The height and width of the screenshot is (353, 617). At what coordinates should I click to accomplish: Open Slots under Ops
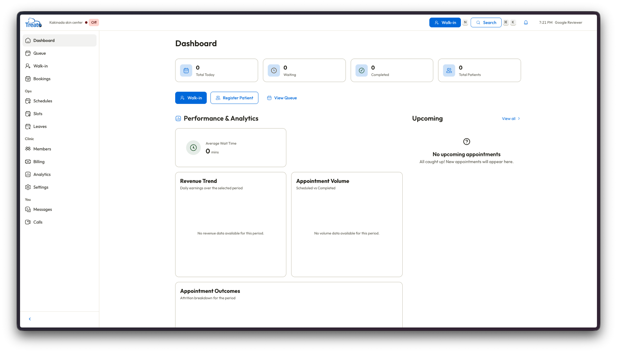coord(59,114)
